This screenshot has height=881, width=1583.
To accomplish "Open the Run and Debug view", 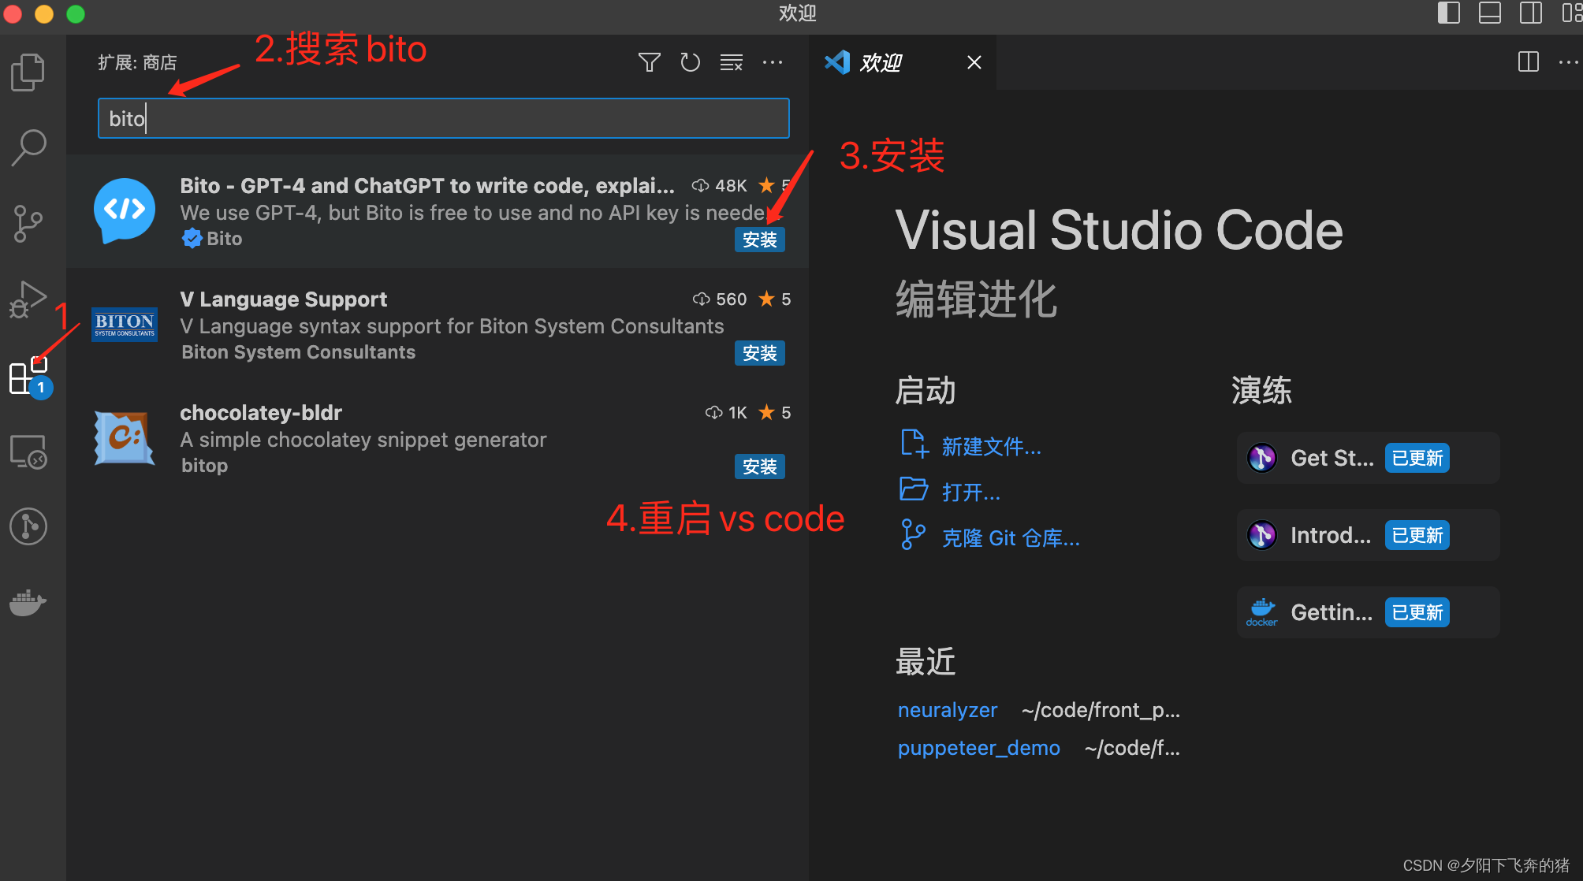I will click(x=28, y=299).
